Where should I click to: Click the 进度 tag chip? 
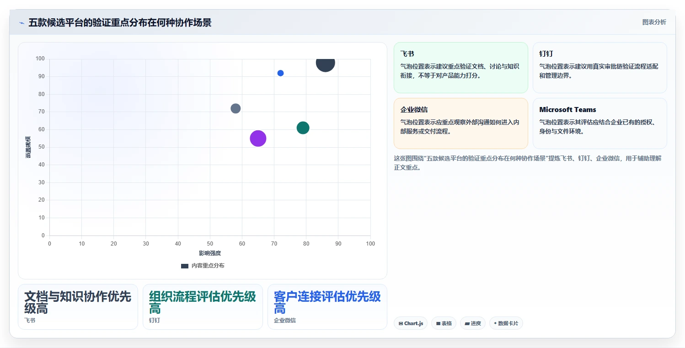[473, 323]
